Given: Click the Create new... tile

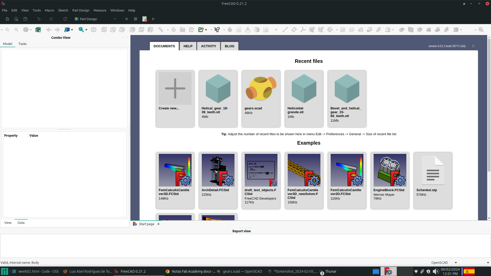Looking at the screenshot, I should pyautogui.click(x=175, y=99).
